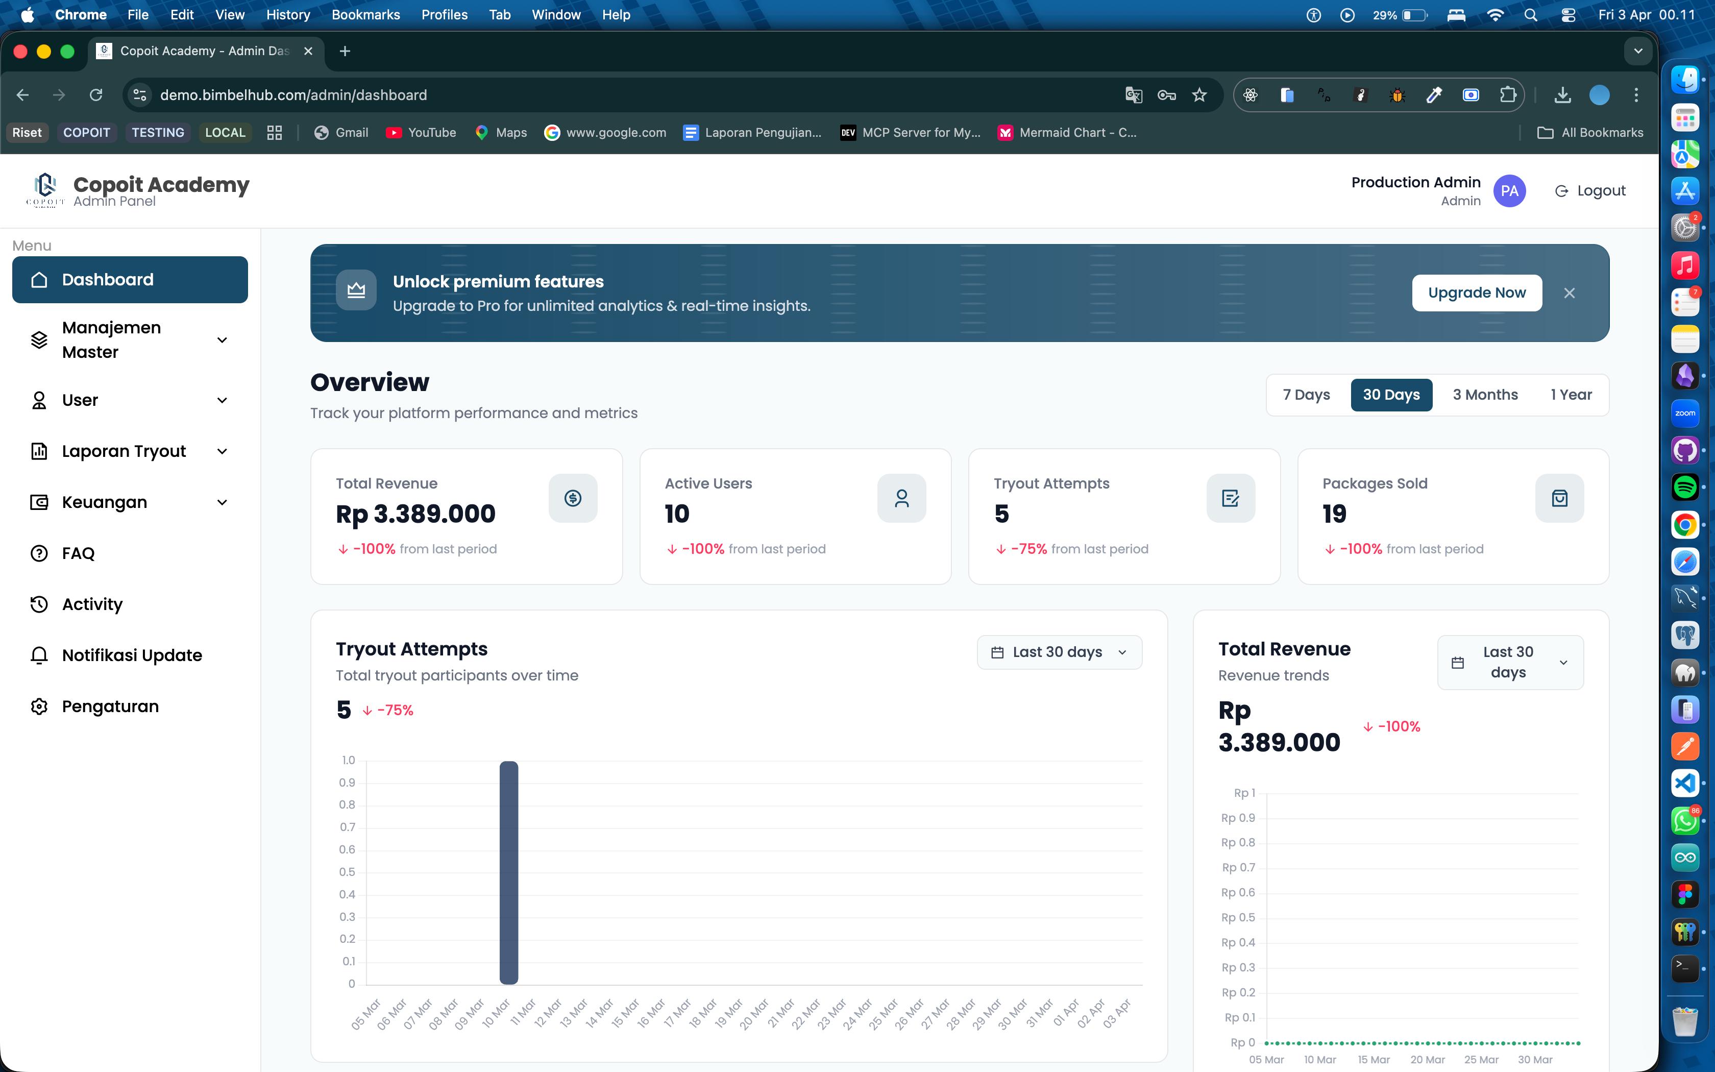
Task: Open Pengaturan settings in sidebar
Action: point(110,706)
